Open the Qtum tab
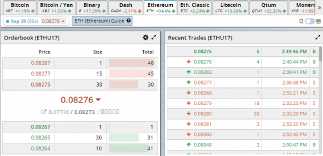Image resolution: width=323 pixels, height=156 pixels. (x=268, y=8)
